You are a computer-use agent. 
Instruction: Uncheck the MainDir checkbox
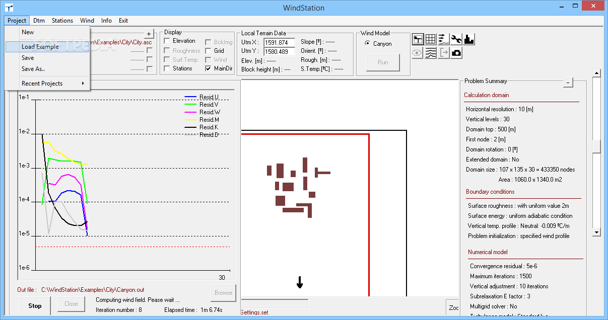(x=209, y=69)
